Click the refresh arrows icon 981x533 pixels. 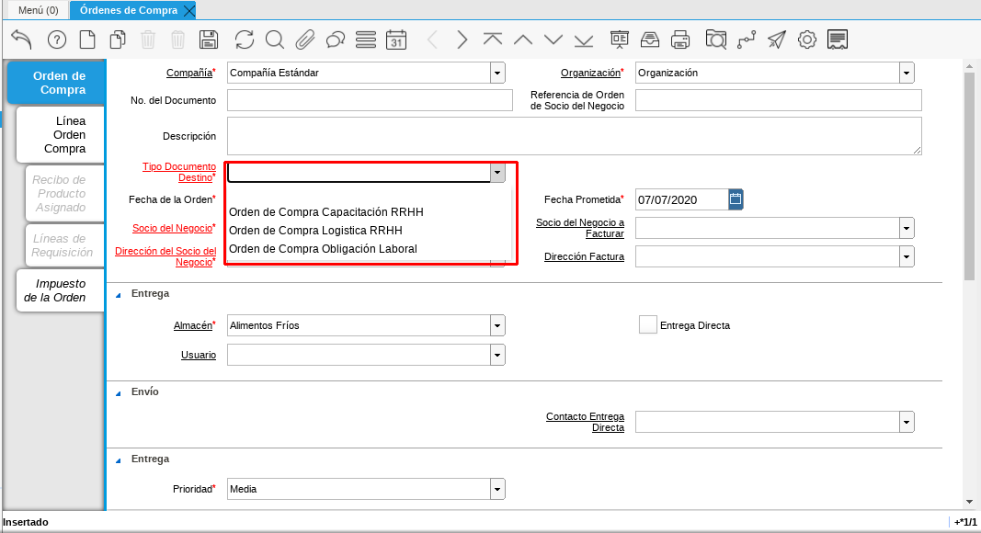click(x=245, y=40)
